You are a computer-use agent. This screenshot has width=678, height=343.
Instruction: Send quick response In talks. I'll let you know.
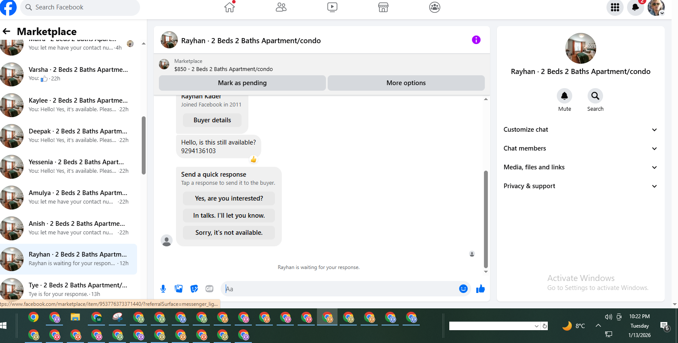pyautogui.click(x=229, y=216)
